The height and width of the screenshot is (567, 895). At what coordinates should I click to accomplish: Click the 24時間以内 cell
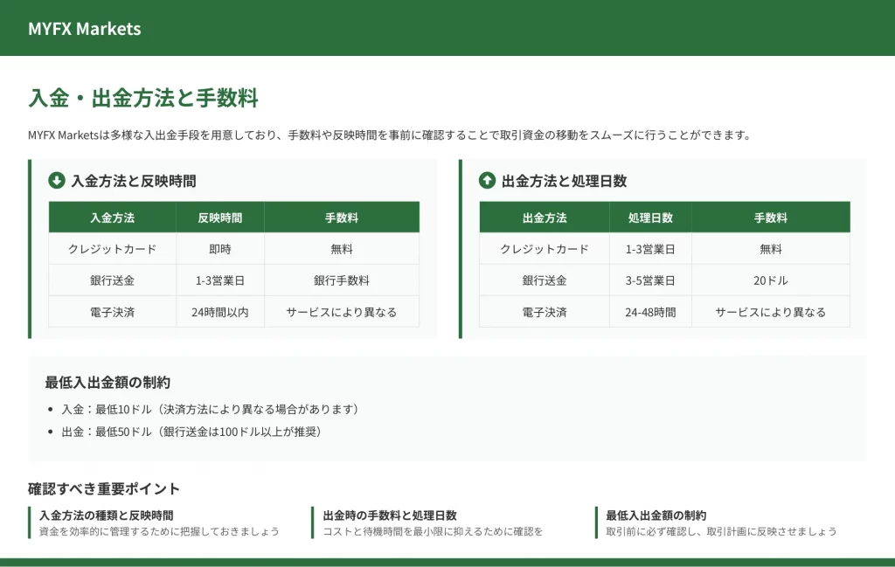click(219, 312)
